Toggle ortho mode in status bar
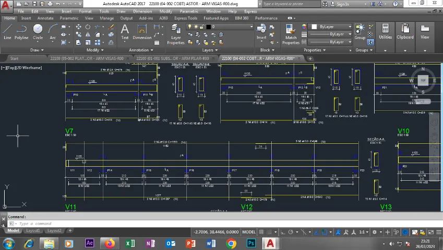 pyautogui.click(x=282, y=232)
